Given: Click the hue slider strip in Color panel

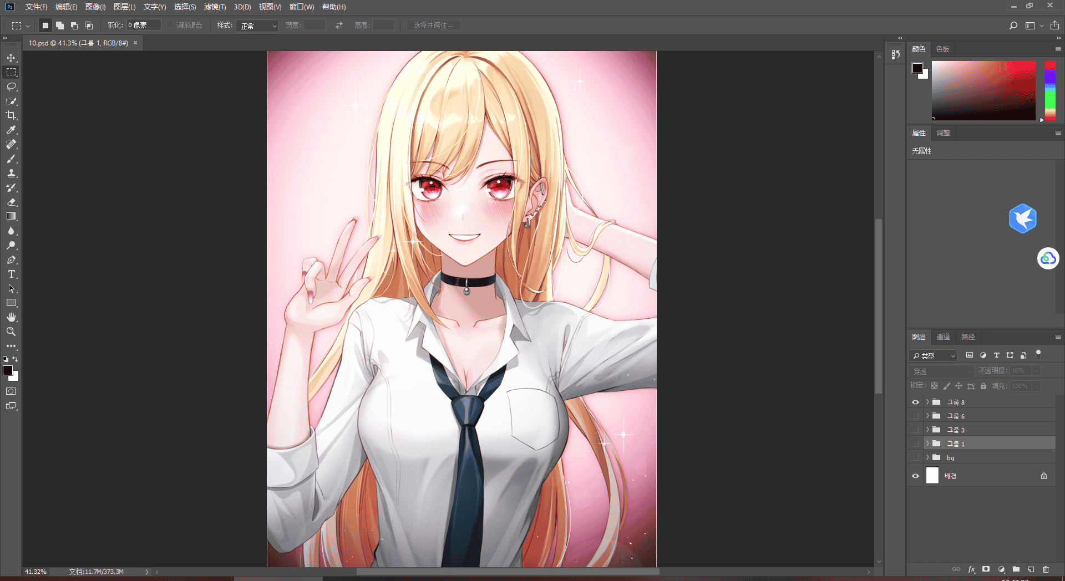Looking at the screenshot, I should point(1050,90).
